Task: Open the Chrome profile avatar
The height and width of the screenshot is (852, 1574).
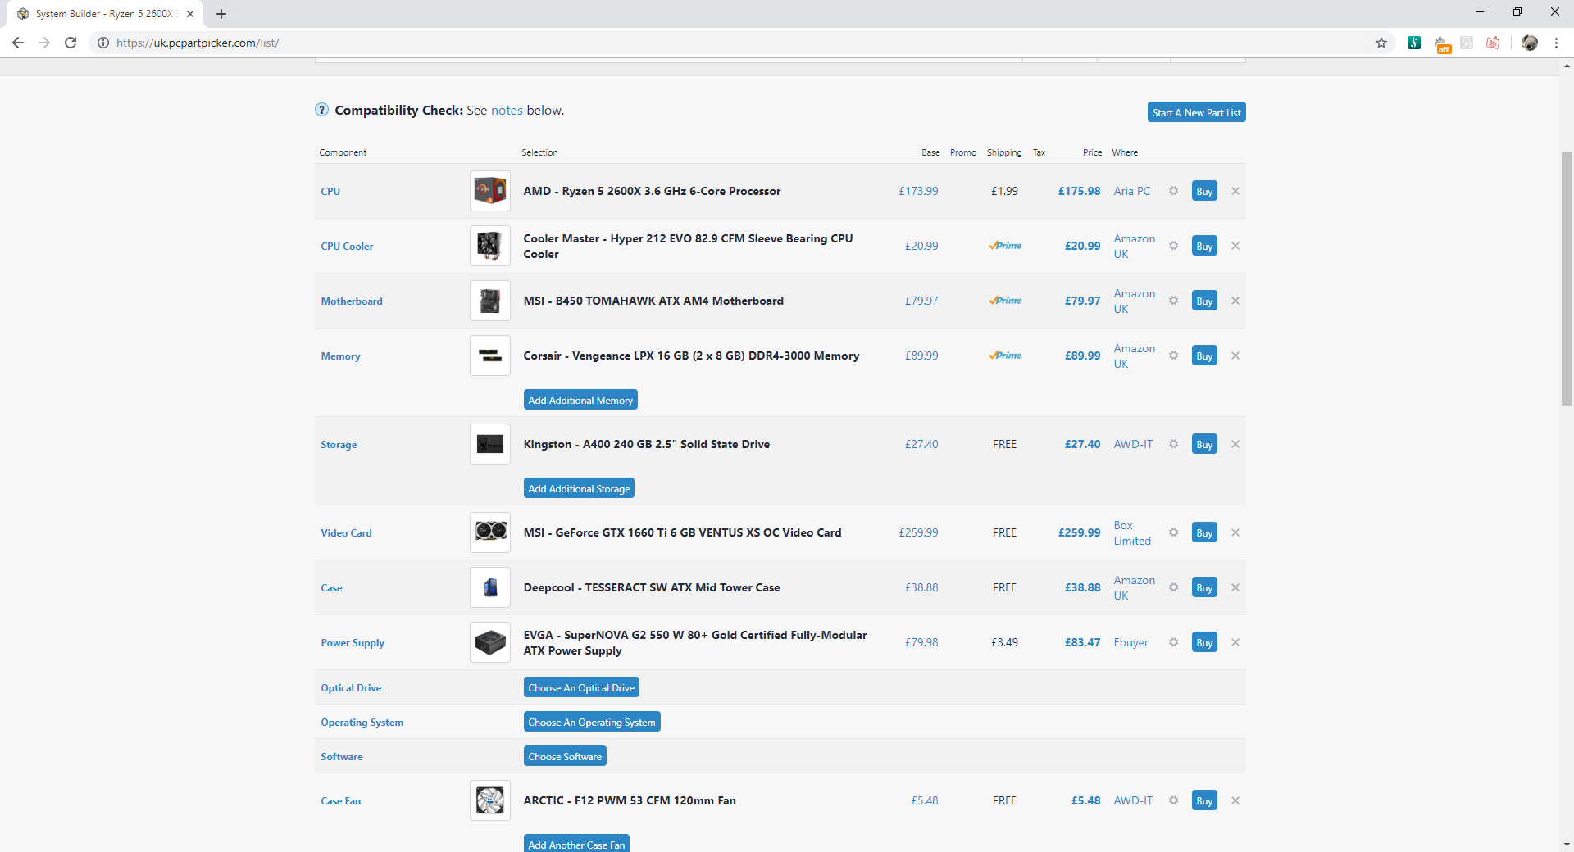Action: [x=1530, y=43]
